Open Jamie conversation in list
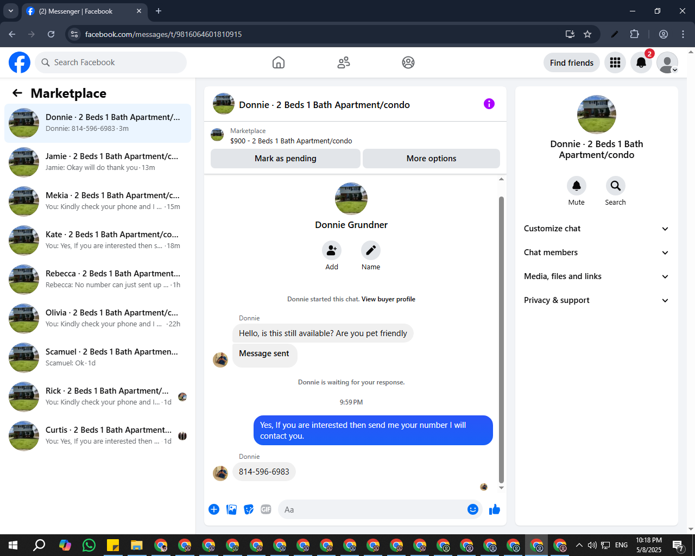Screen dimensions: 695x556 coord(98,162)
